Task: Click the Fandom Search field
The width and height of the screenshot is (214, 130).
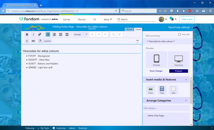Action: click(x=136, y=19)
